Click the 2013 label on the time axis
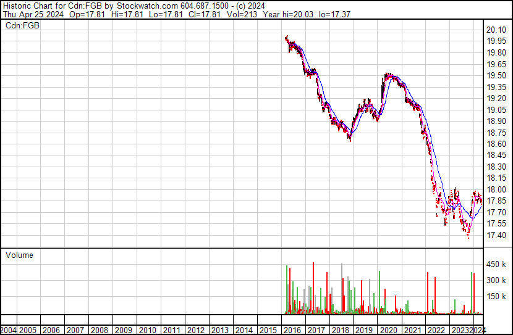Viewport: 513px width, 335px height. (220, 330)
